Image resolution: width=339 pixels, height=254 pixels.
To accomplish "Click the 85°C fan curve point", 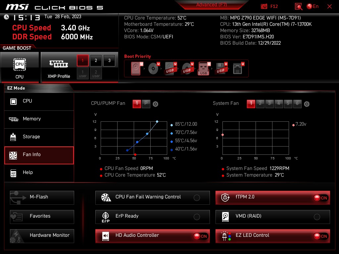I will [157, 122].
